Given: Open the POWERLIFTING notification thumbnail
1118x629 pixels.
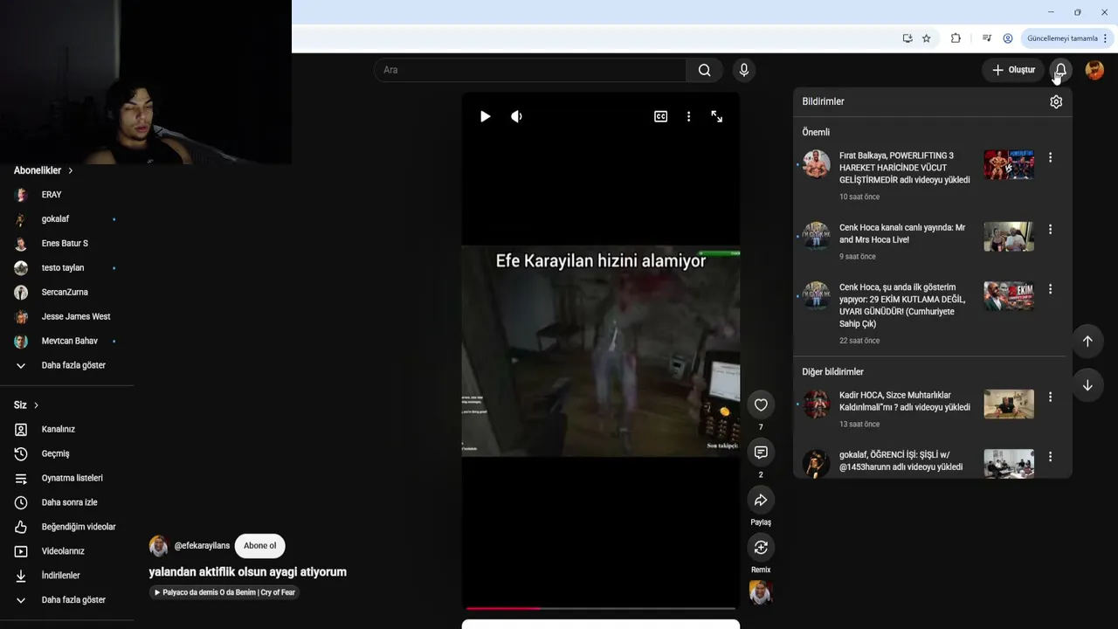Looking at the screenshot, I should (x=1009, y=164).
